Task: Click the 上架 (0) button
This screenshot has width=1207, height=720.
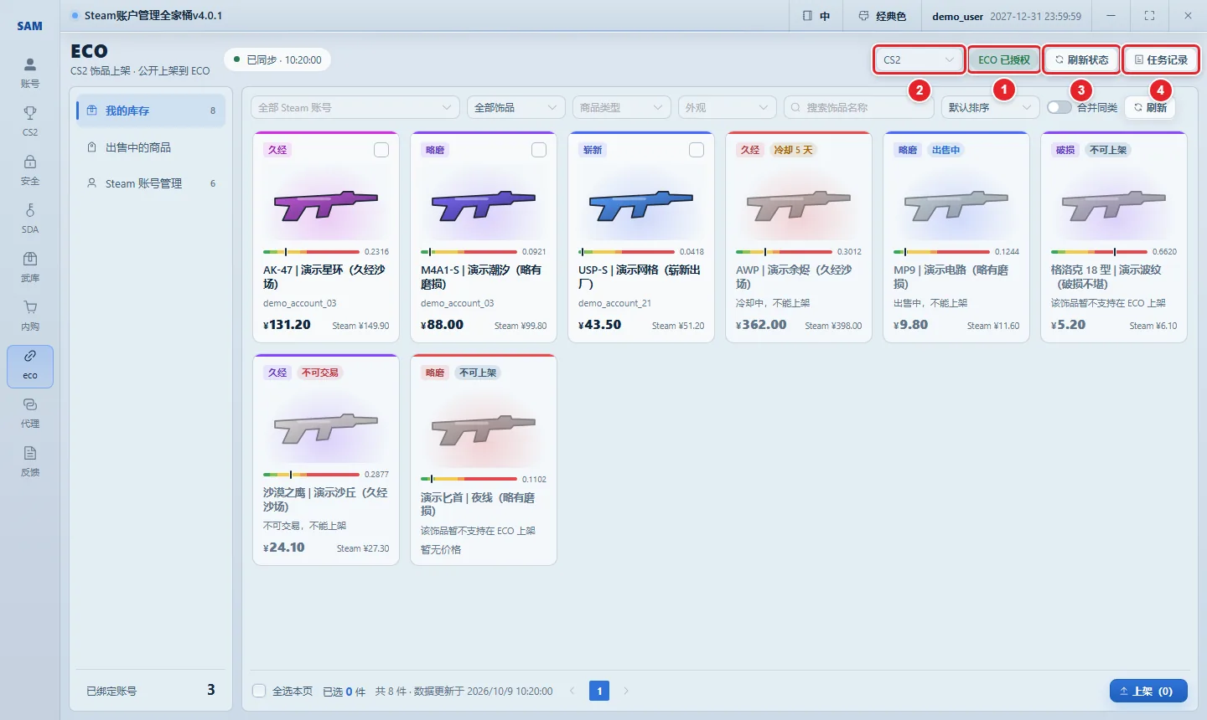Action: [1148, 691]
